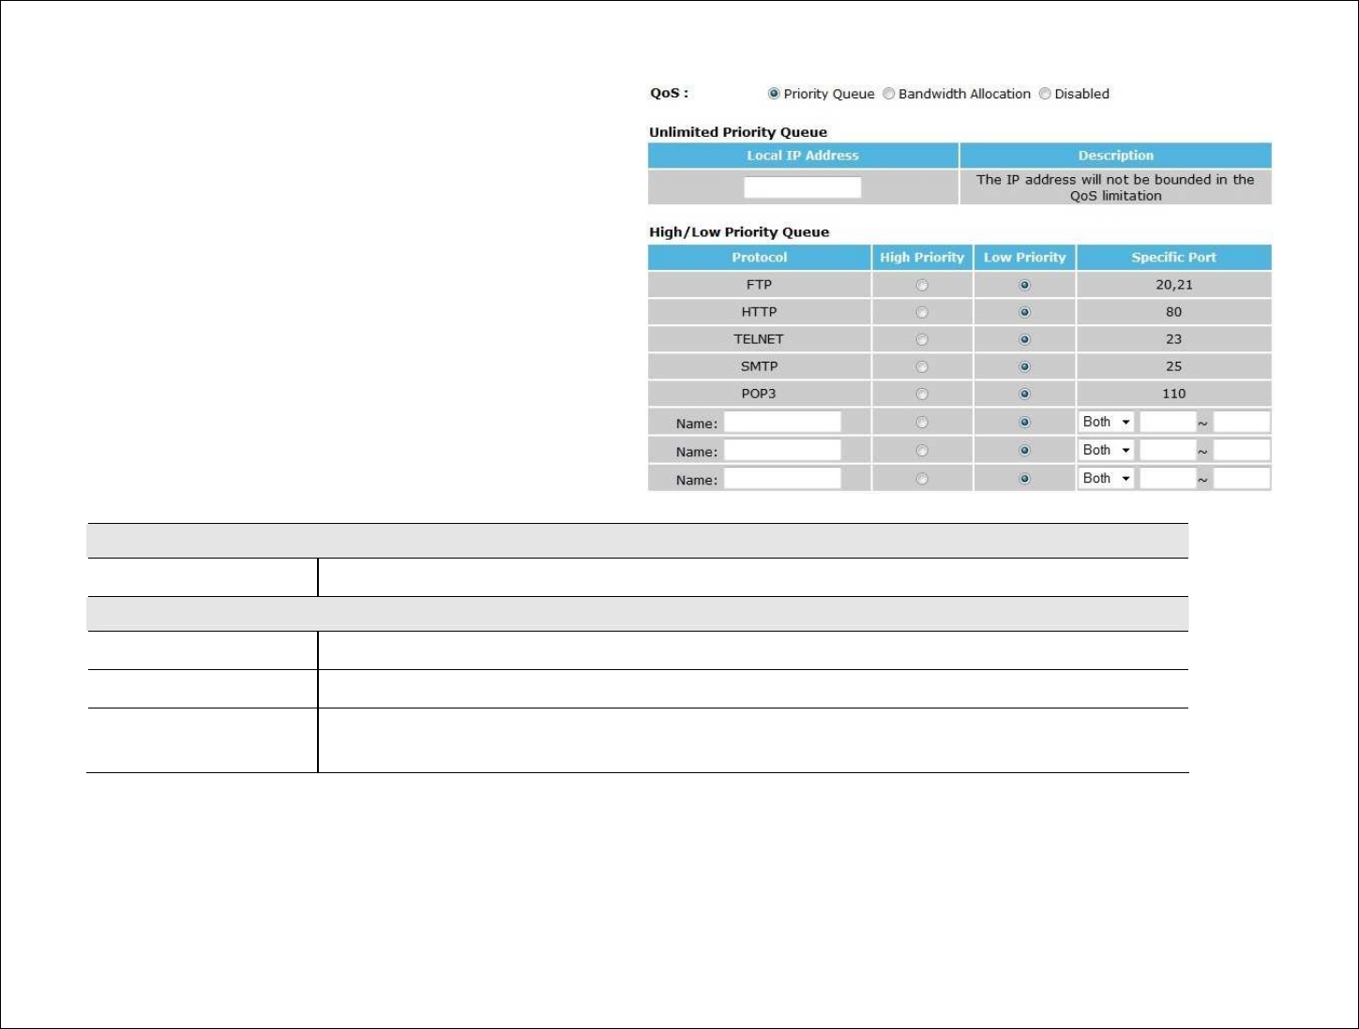Click the FTP protocol cell
Screen dimensions: 1359x1029
coord(760,285)
